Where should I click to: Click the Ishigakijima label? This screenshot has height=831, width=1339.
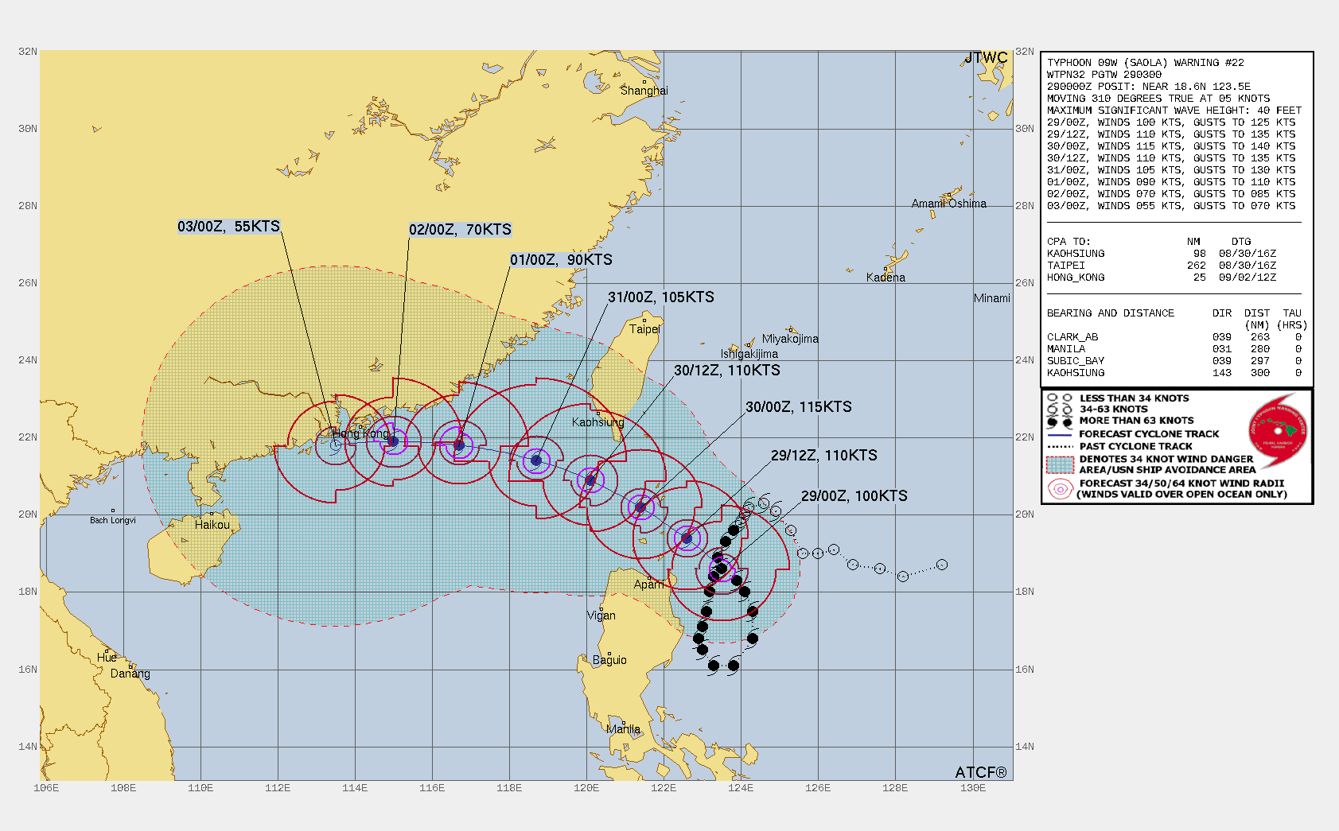pos(749,354)
